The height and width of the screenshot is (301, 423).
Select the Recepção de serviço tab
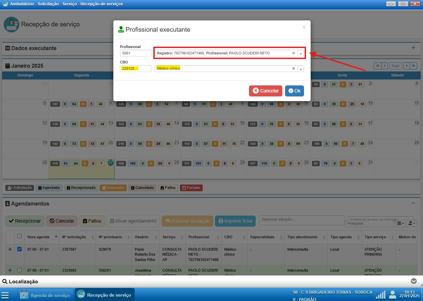pyautogui.click(x=104, y=295)
